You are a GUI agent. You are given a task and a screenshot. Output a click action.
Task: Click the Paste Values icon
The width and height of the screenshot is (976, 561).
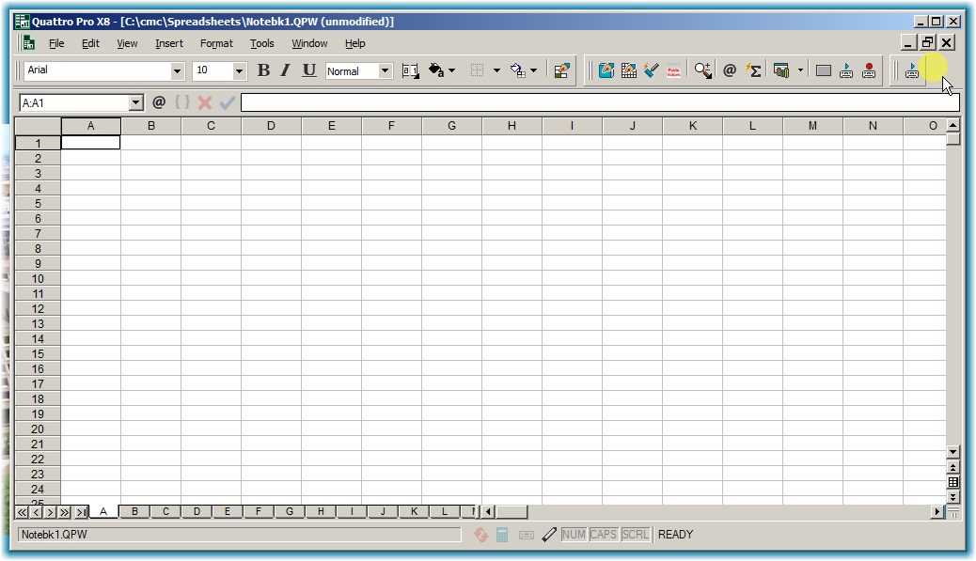click(673, 70)
